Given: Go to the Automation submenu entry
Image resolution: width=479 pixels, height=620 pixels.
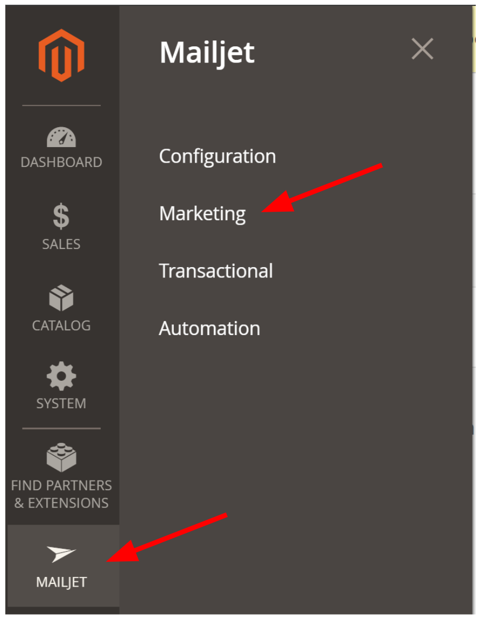Looking at the screenshot, I should point(209,329).
